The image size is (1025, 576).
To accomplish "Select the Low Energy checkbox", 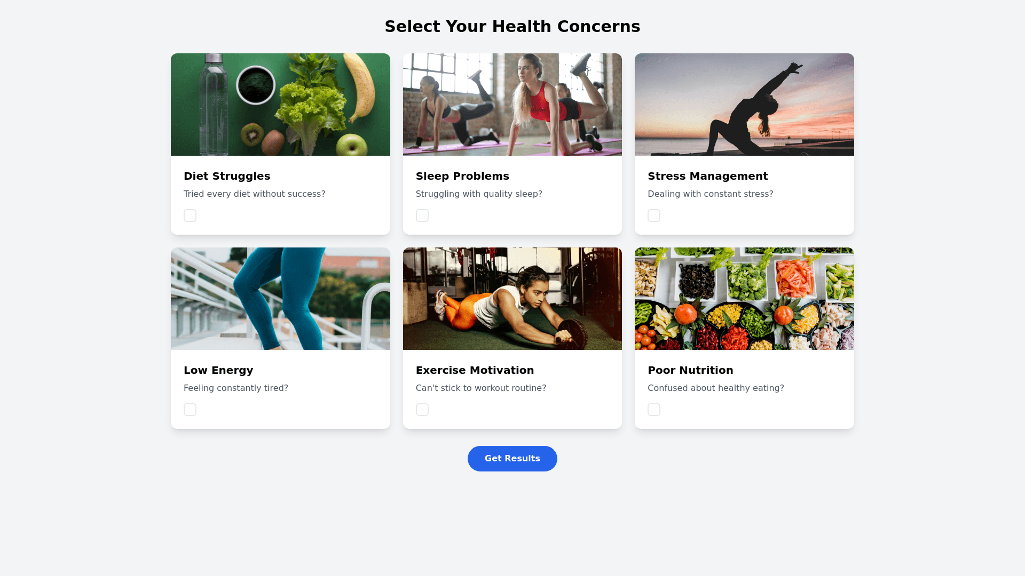I will tap(190, 410).
